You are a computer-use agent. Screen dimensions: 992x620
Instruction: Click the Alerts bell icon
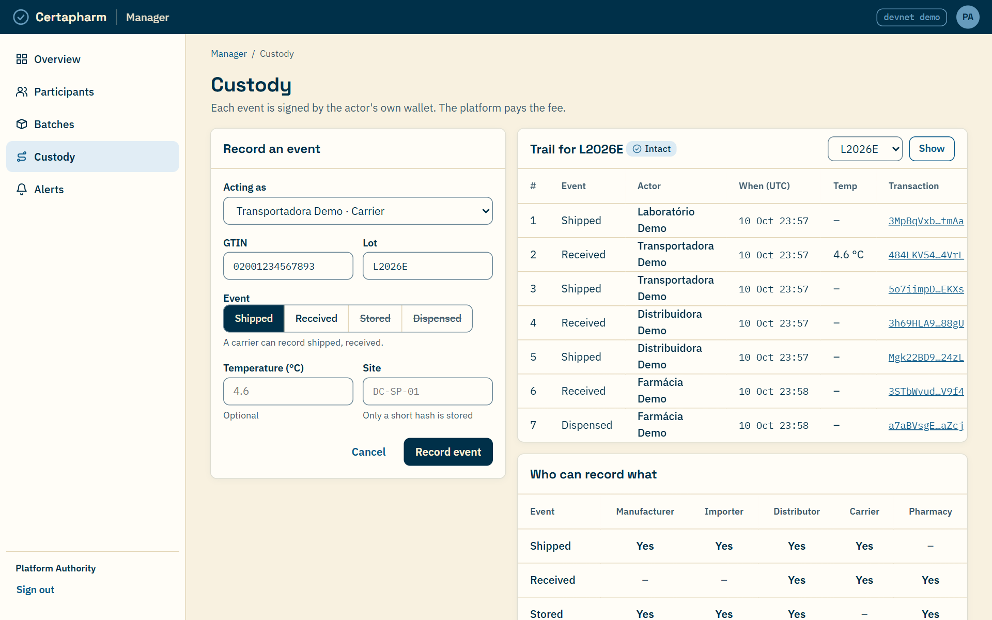coord(22,189)
